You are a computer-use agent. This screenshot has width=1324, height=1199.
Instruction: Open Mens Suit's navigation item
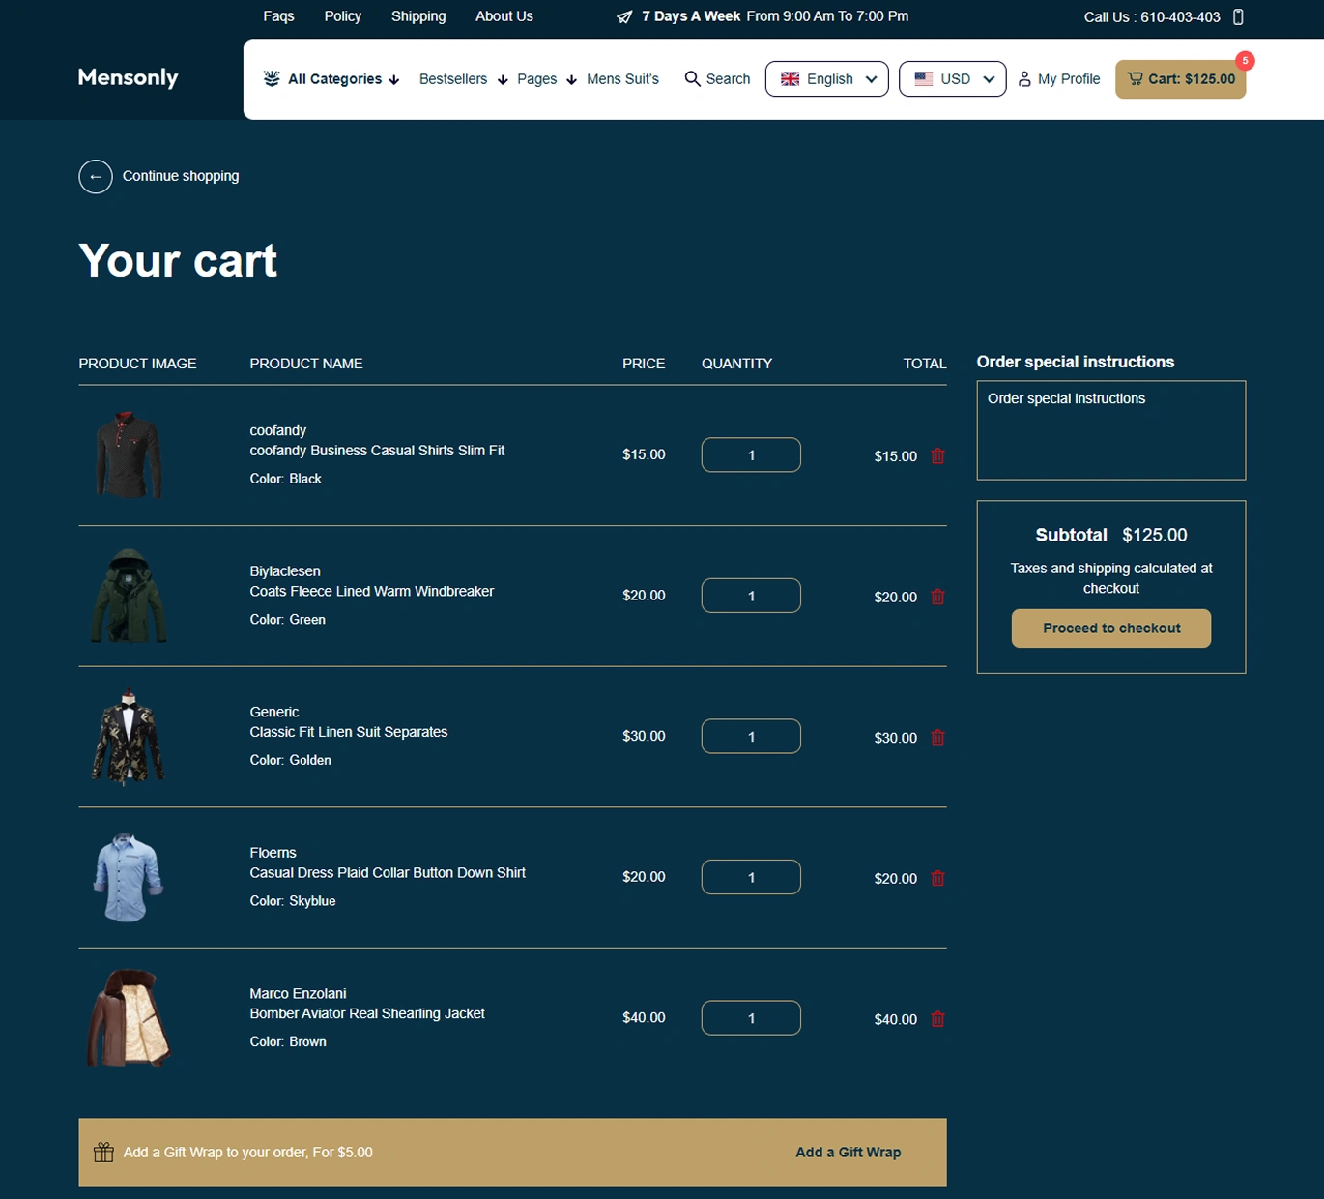(x=622, y=79)
